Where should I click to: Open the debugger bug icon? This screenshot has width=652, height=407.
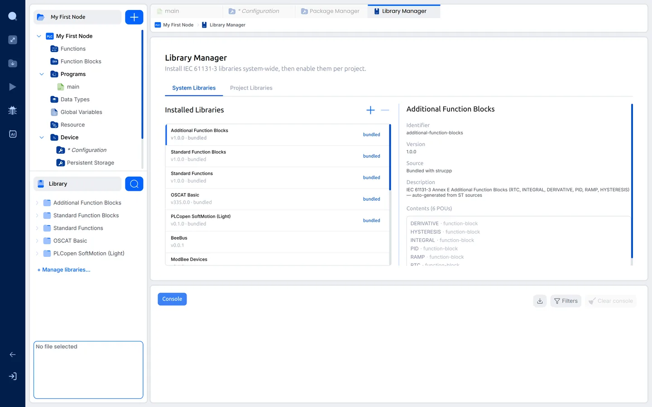(13, 110)
